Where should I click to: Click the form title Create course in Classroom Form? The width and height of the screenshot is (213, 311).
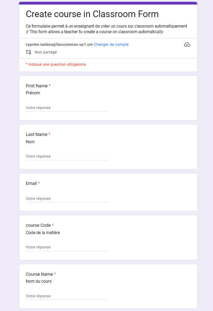tap(92, 14)
